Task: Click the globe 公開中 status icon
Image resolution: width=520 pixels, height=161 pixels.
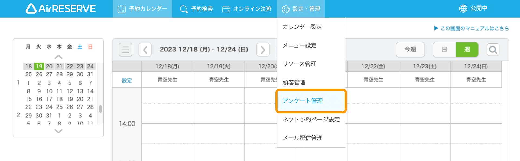Action: pos(463,9)
